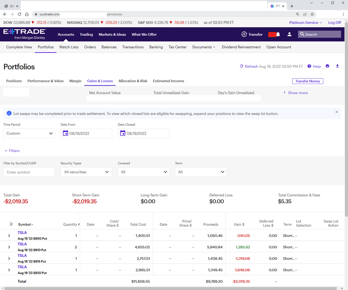The image size is (348, 290).
Task: Click the info icon in banner
Action: (x=9, y=113)
